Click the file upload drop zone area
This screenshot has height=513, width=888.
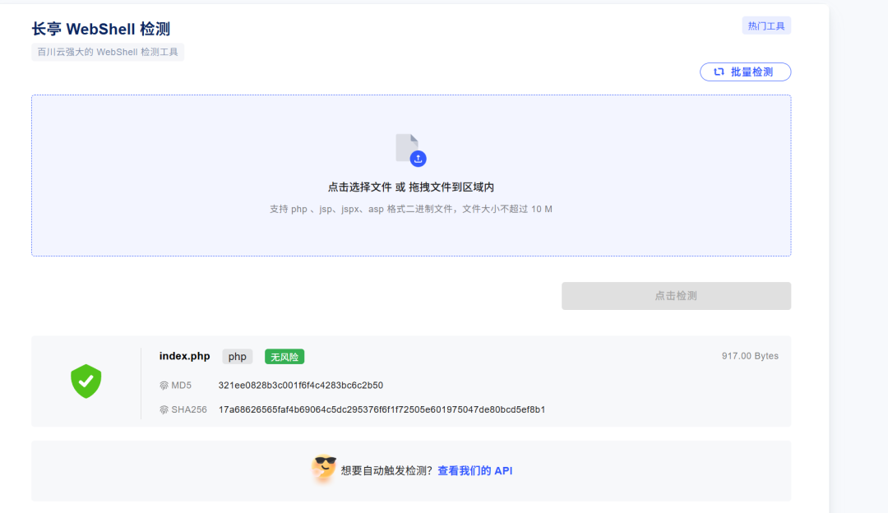click(411, 175)
